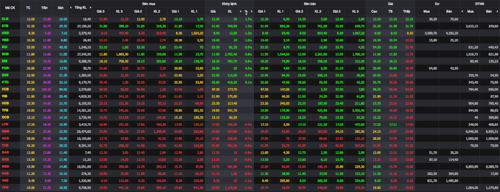Click right arrow after ĐTNN Bán header
500x192 pixels.
498,12
